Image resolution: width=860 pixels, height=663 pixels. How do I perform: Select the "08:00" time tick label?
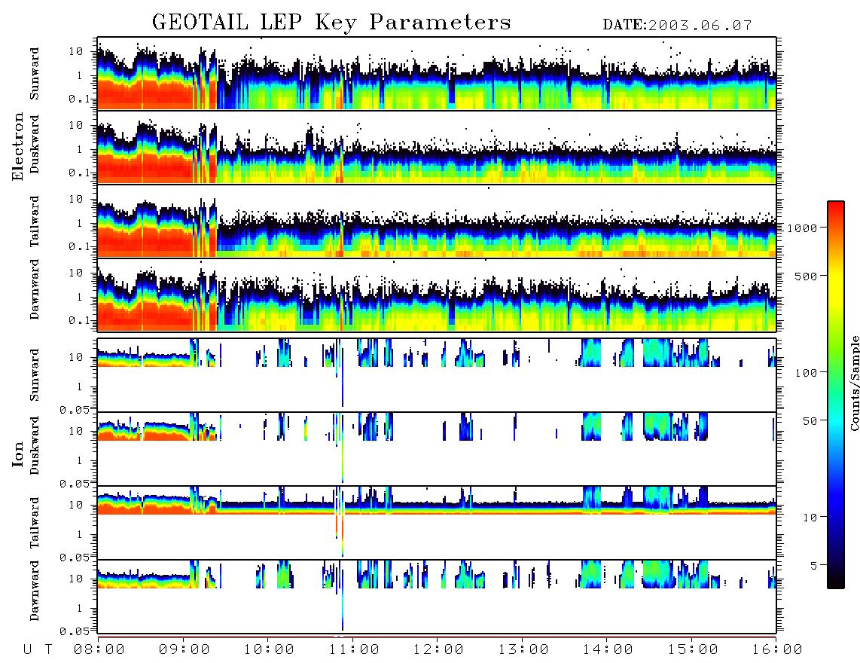[99, 650]
